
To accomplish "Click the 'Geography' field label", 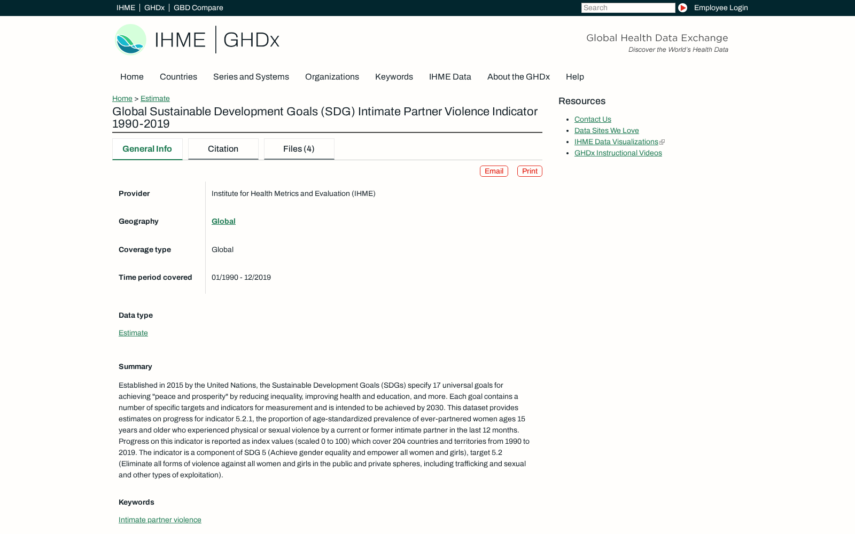I will coord(138,222).
